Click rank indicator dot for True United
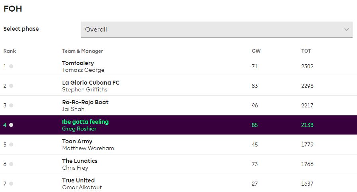The height and width of the screenshot is (192, 357). tap(11, 184)
